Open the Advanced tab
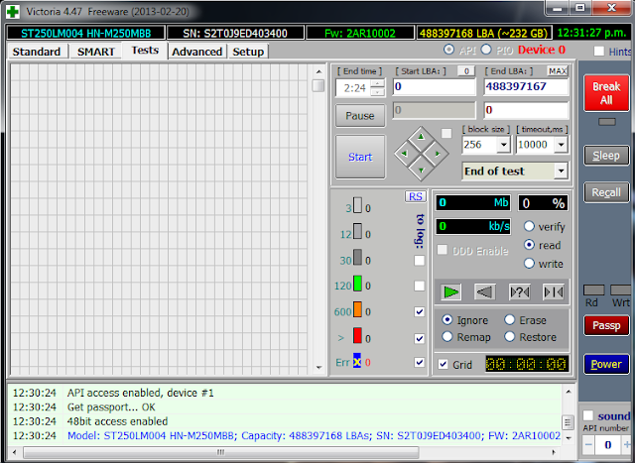635x463 pixels. click(x=197, y=52)
